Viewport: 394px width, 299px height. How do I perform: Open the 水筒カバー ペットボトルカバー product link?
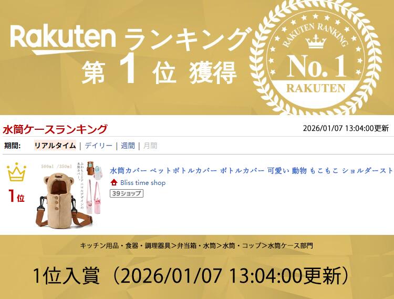pos(252,171)
